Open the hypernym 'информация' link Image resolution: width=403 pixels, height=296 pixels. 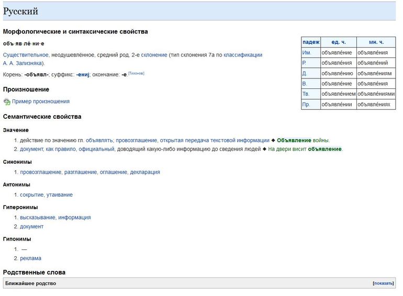[74, 218]
